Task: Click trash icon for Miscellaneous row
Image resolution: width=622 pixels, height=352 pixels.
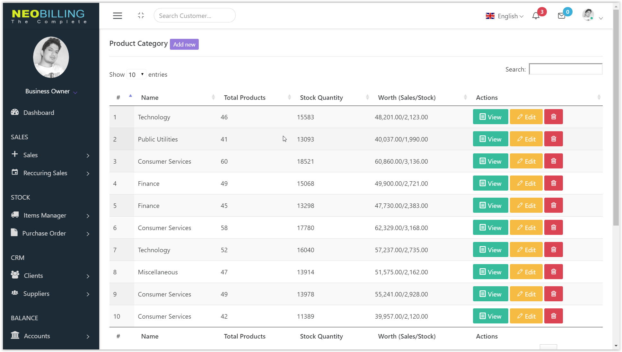Action: [x=553, y=272]
